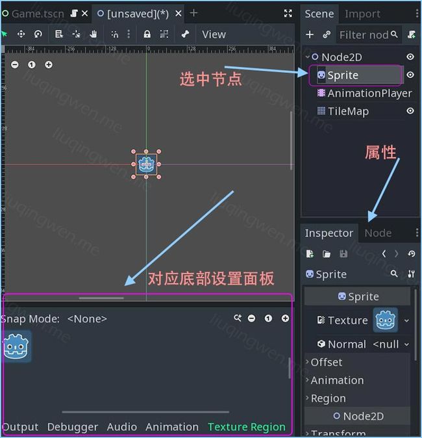This screenshot has height=438, width=422.
Task: Toggle visibility of Node2D
Action: tap(410, 57)
